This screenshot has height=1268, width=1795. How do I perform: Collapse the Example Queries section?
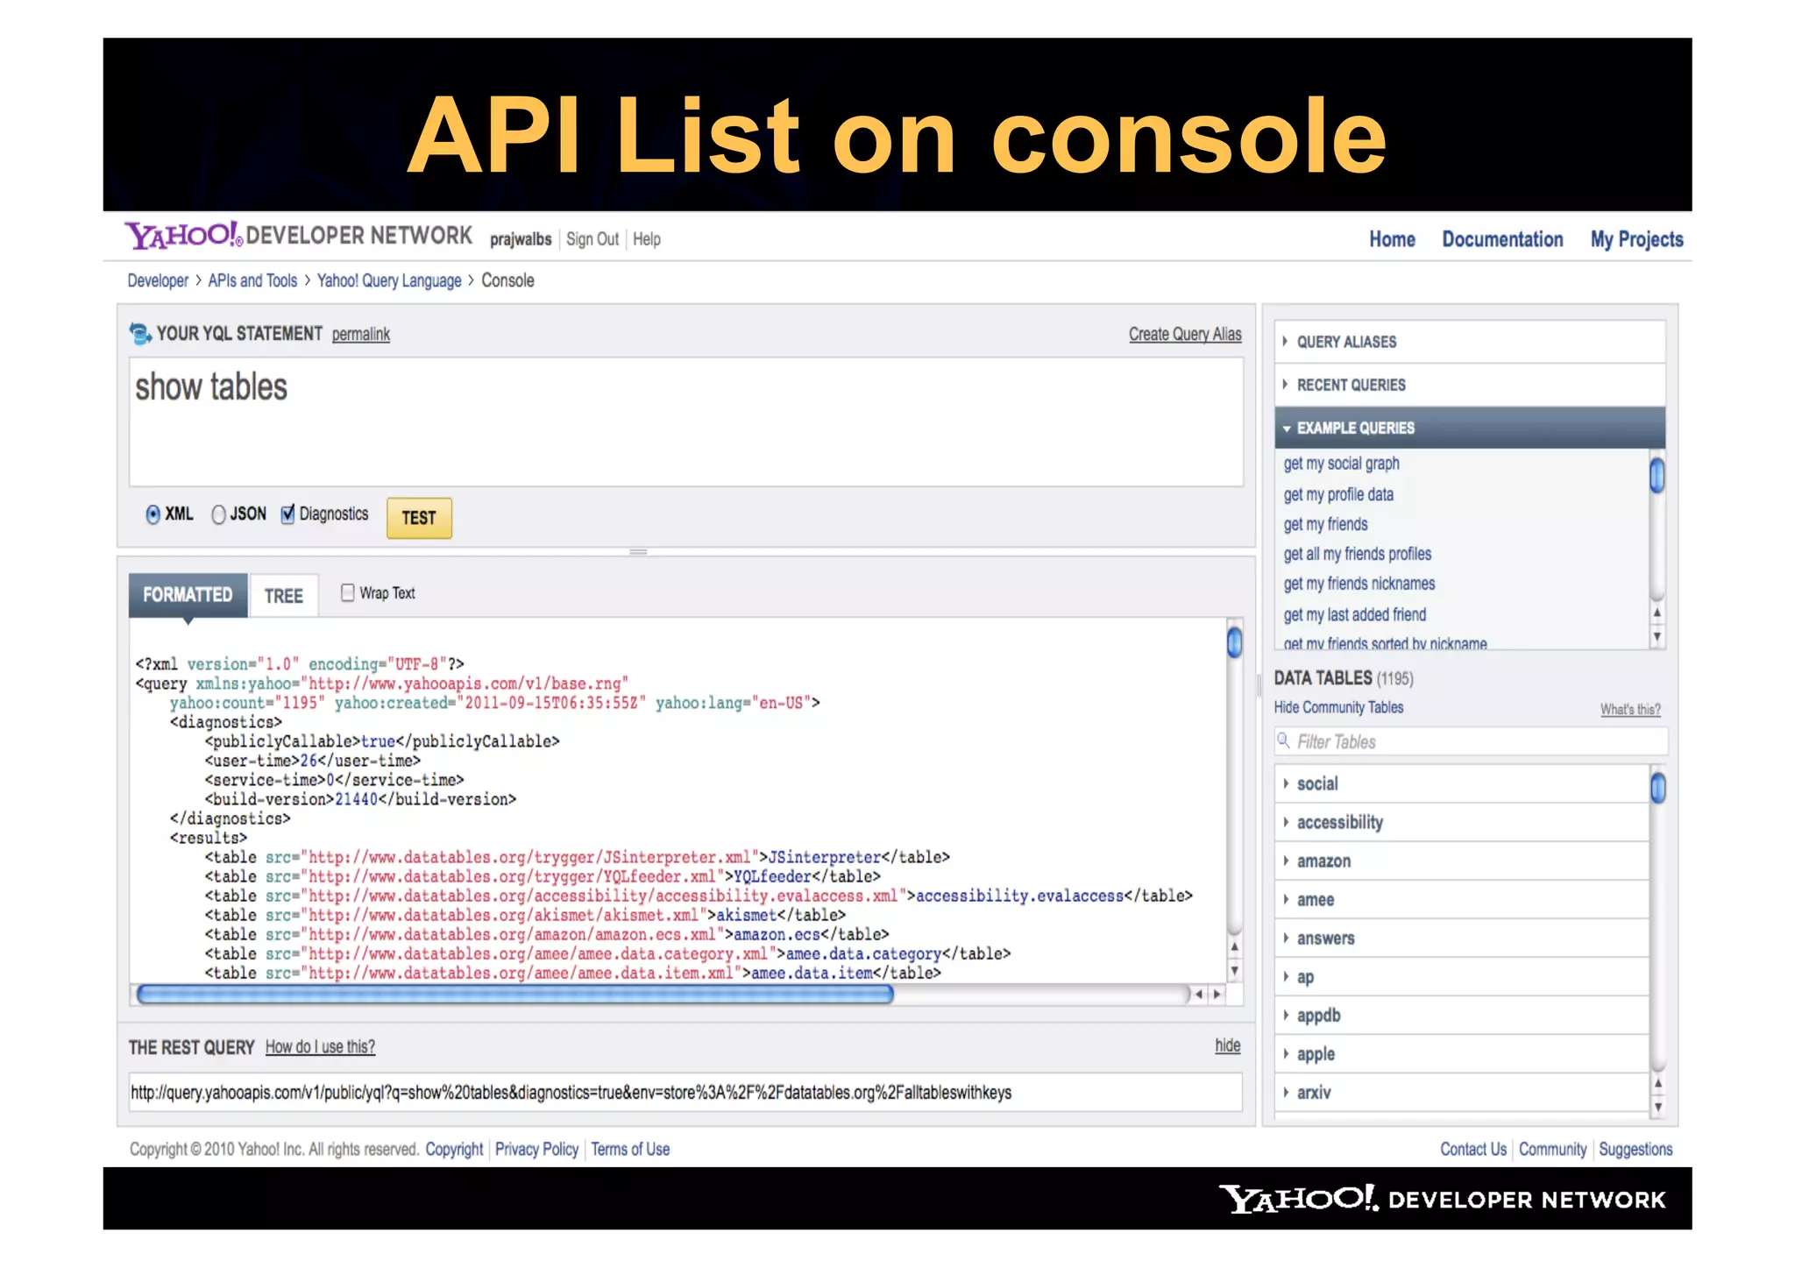tap(1470, 428)
